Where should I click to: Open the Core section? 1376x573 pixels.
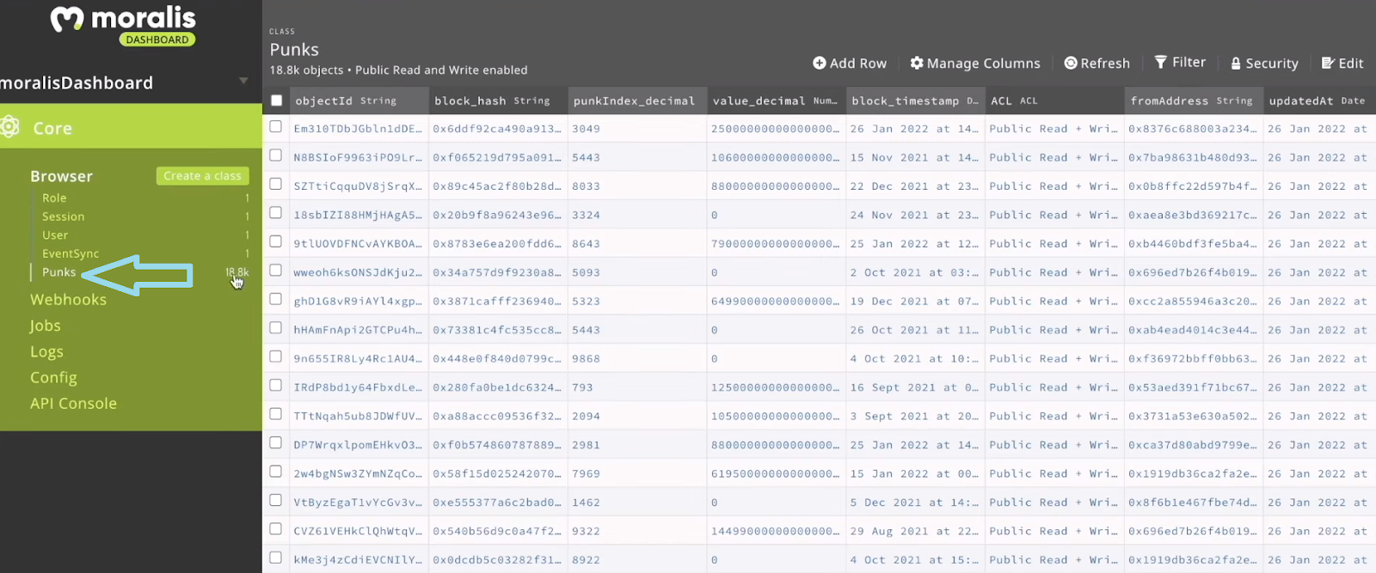(x=131, y=127)
